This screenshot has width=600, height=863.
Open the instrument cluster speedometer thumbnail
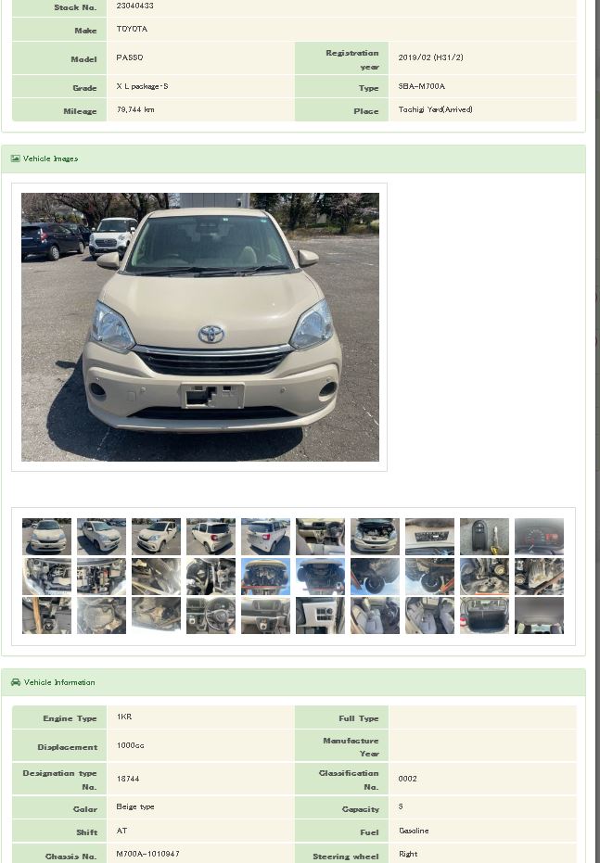point(539,536)
